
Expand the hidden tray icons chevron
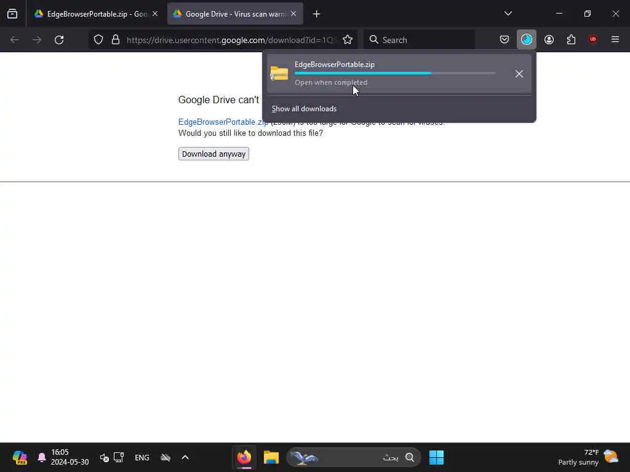185,457
